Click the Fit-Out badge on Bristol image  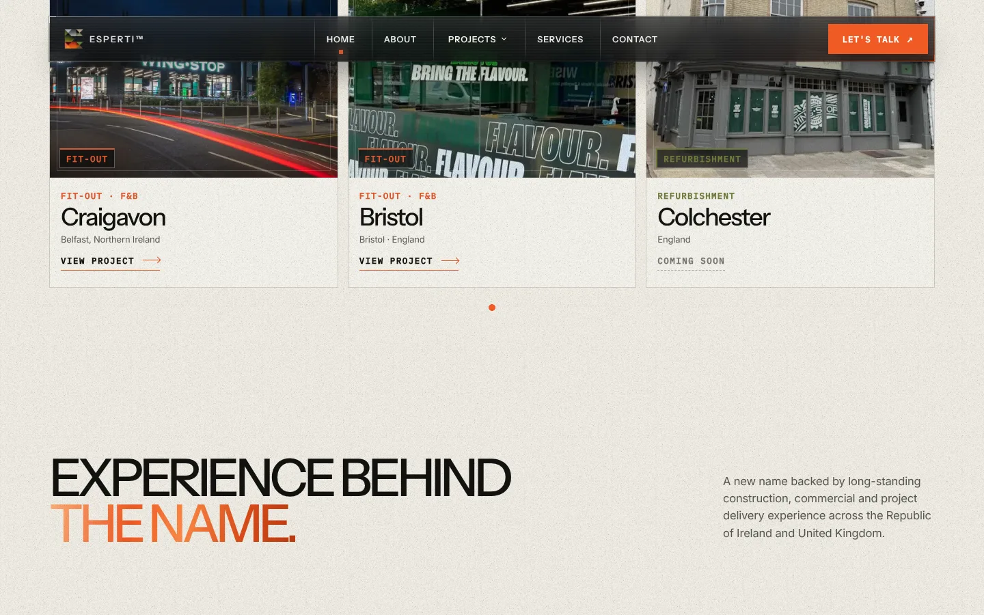385,159
